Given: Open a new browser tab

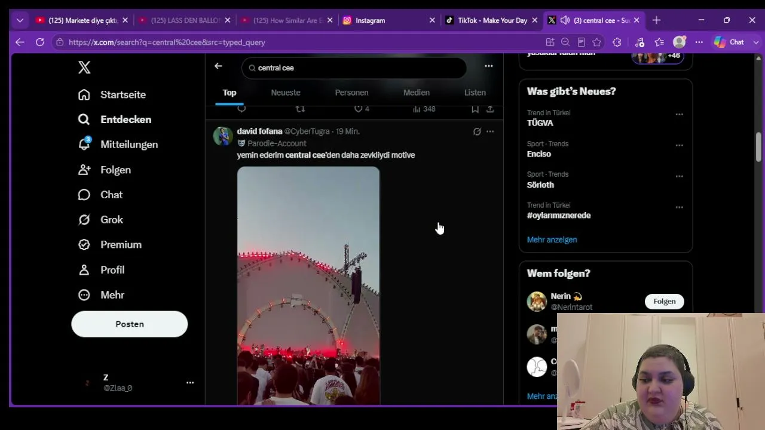Looking at the screenshot, I should tap(656, 20).
